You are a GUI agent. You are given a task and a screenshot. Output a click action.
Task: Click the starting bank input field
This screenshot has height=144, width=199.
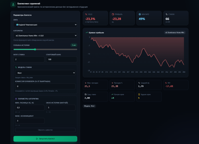[61, 60]
